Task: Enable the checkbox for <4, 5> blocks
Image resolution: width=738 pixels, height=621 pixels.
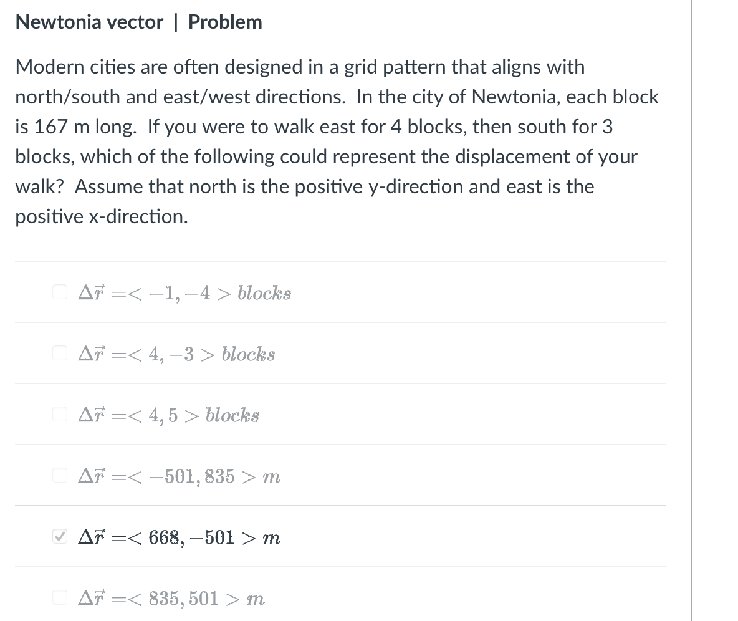Action: click(x=59, y=412)
